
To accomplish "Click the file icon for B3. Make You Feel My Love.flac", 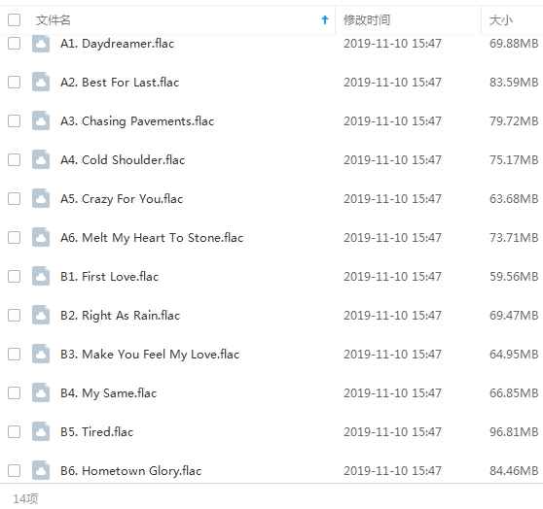I will (x=41, y=355).
